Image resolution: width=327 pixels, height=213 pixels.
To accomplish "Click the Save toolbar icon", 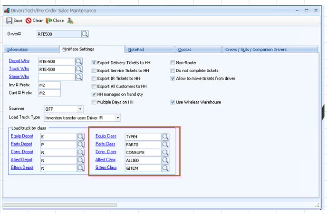I will [9, 20].
